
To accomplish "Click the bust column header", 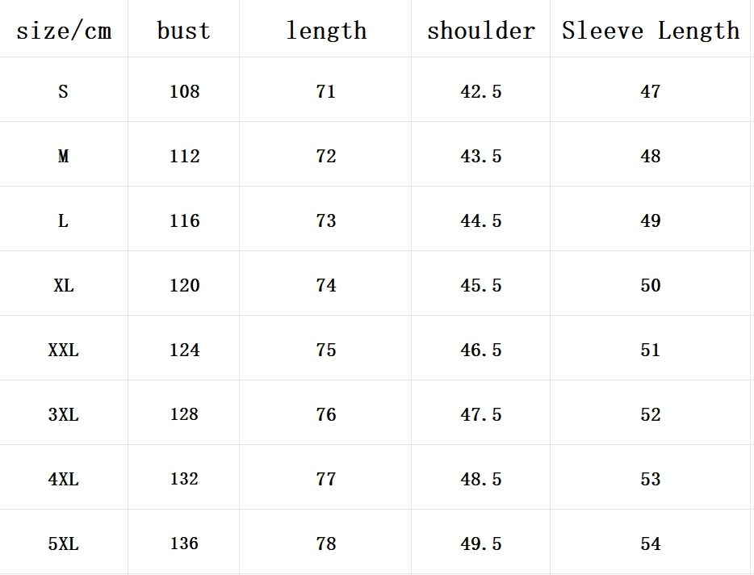I will pos(184,29).
